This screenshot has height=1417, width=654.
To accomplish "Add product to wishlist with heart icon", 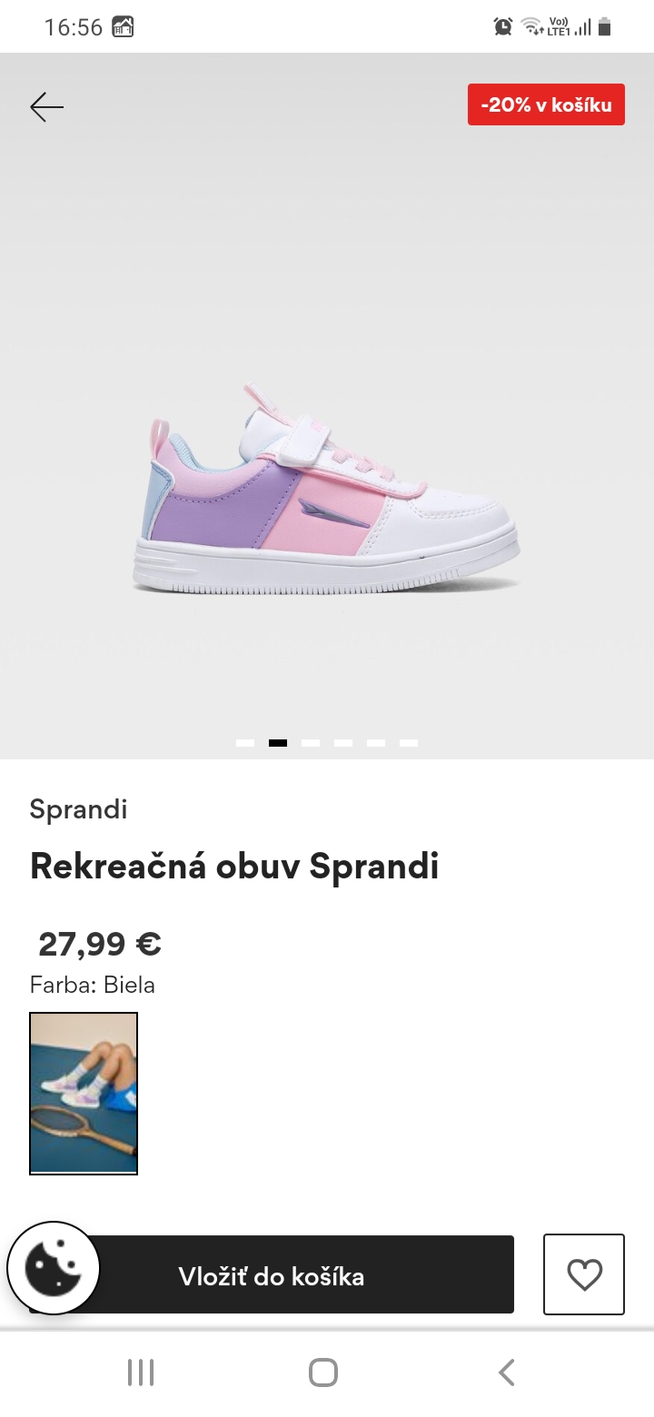I will coord(584,1274).
